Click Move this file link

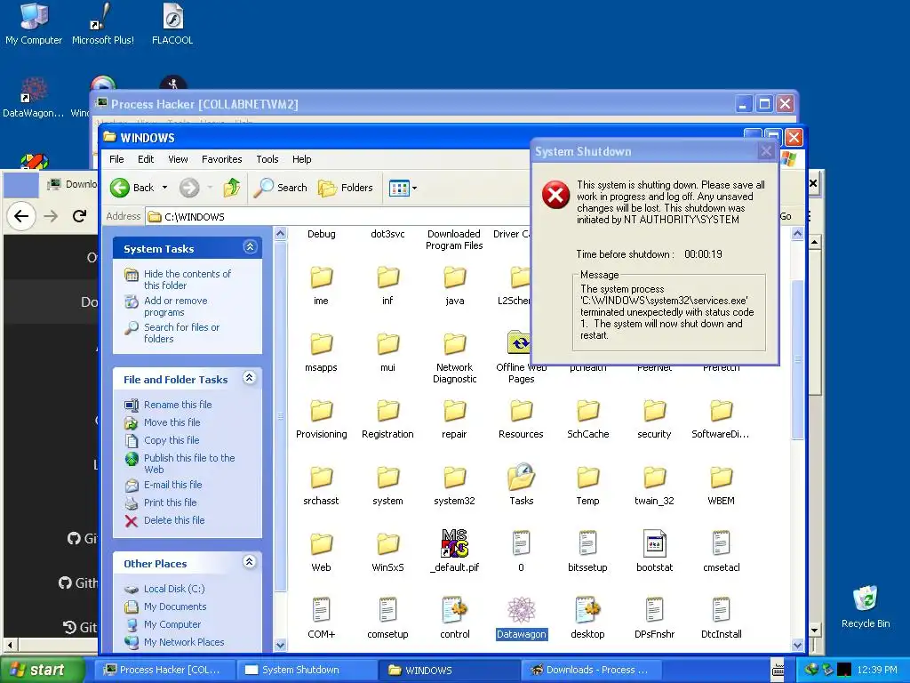tap(172, 422)
